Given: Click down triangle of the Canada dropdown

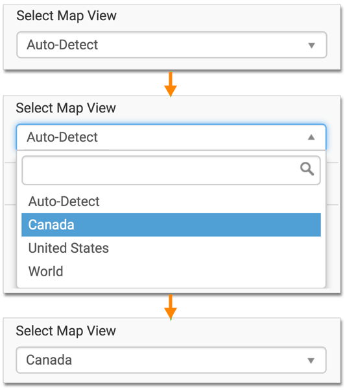Looking at the screenshot, I should pos(311,360).
